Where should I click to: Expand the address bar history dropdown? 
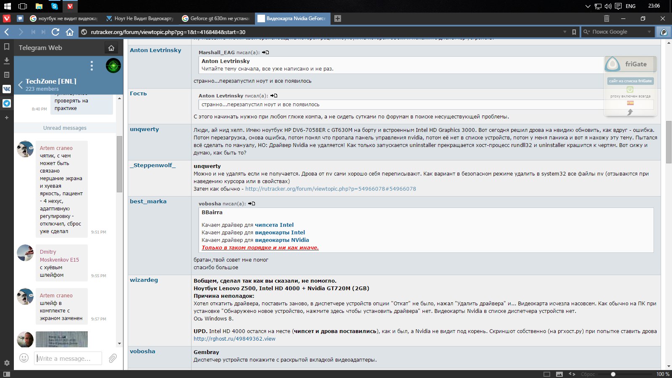(565, 32)
